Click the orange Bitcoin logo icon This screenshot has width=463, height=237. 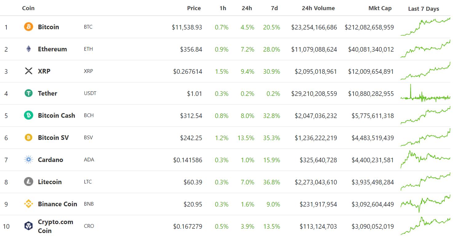point(29,27)
